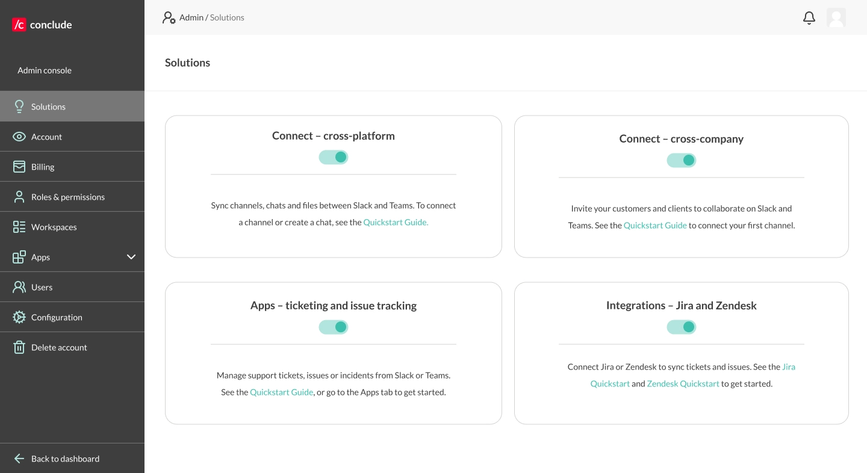Viewport: 867px width, 473px height.
Task: Click Admin in the breadcrumb
Action: 191,17
